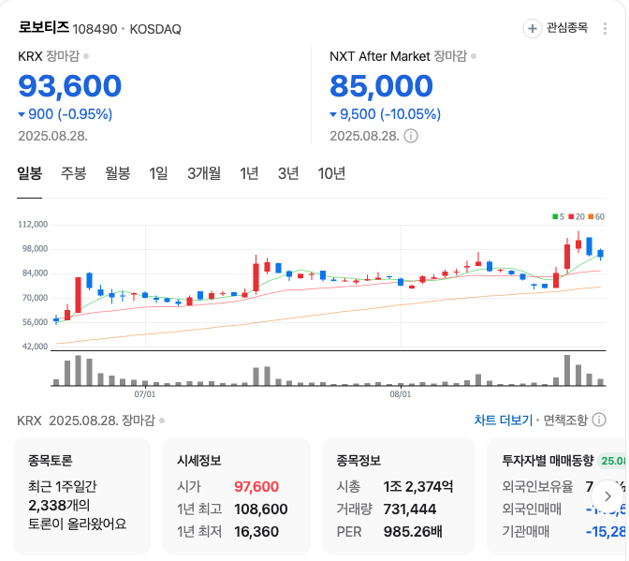Click the 시가 value 97,600
Image resolution: width=629 pixels, height=561 pixels.
[x=256, y=487]
